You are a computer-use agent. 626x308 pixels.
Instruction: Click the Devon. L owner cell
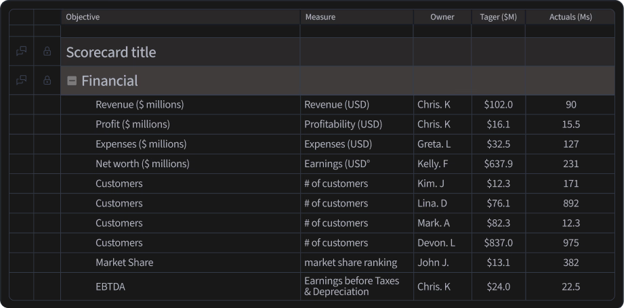coord(436,243)
